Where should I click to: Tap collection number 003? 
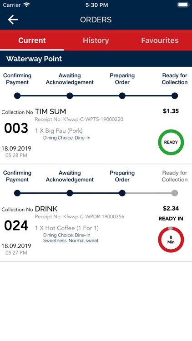coord(16,128)
